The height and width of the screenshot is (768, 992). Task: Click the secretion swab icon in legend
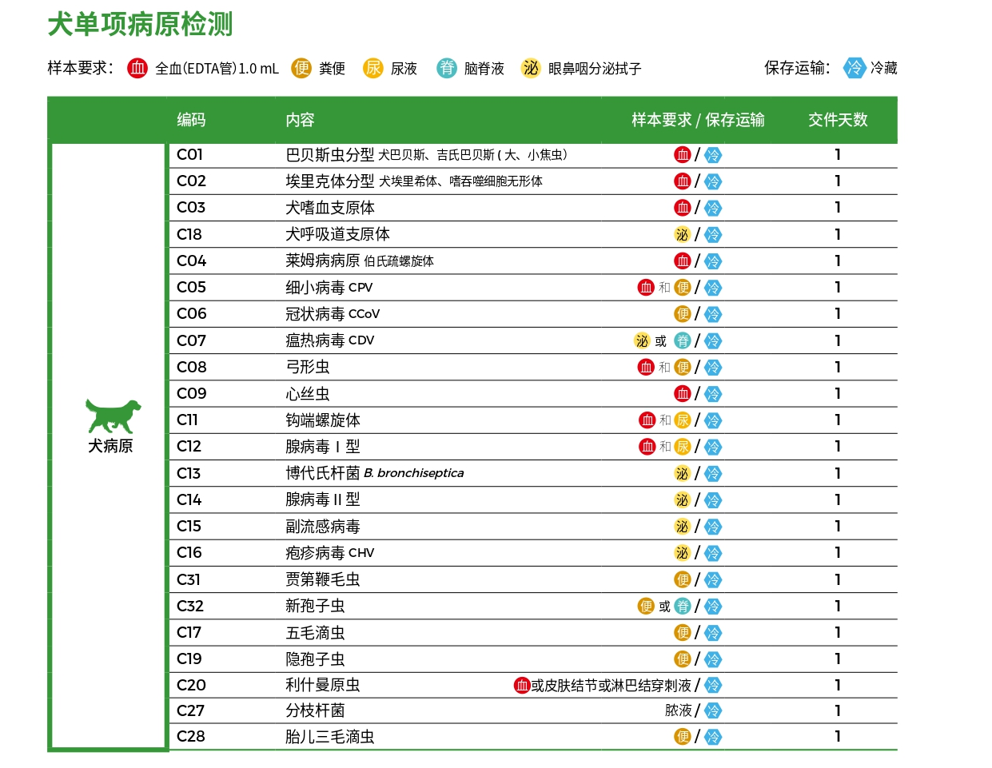[531, 68]
